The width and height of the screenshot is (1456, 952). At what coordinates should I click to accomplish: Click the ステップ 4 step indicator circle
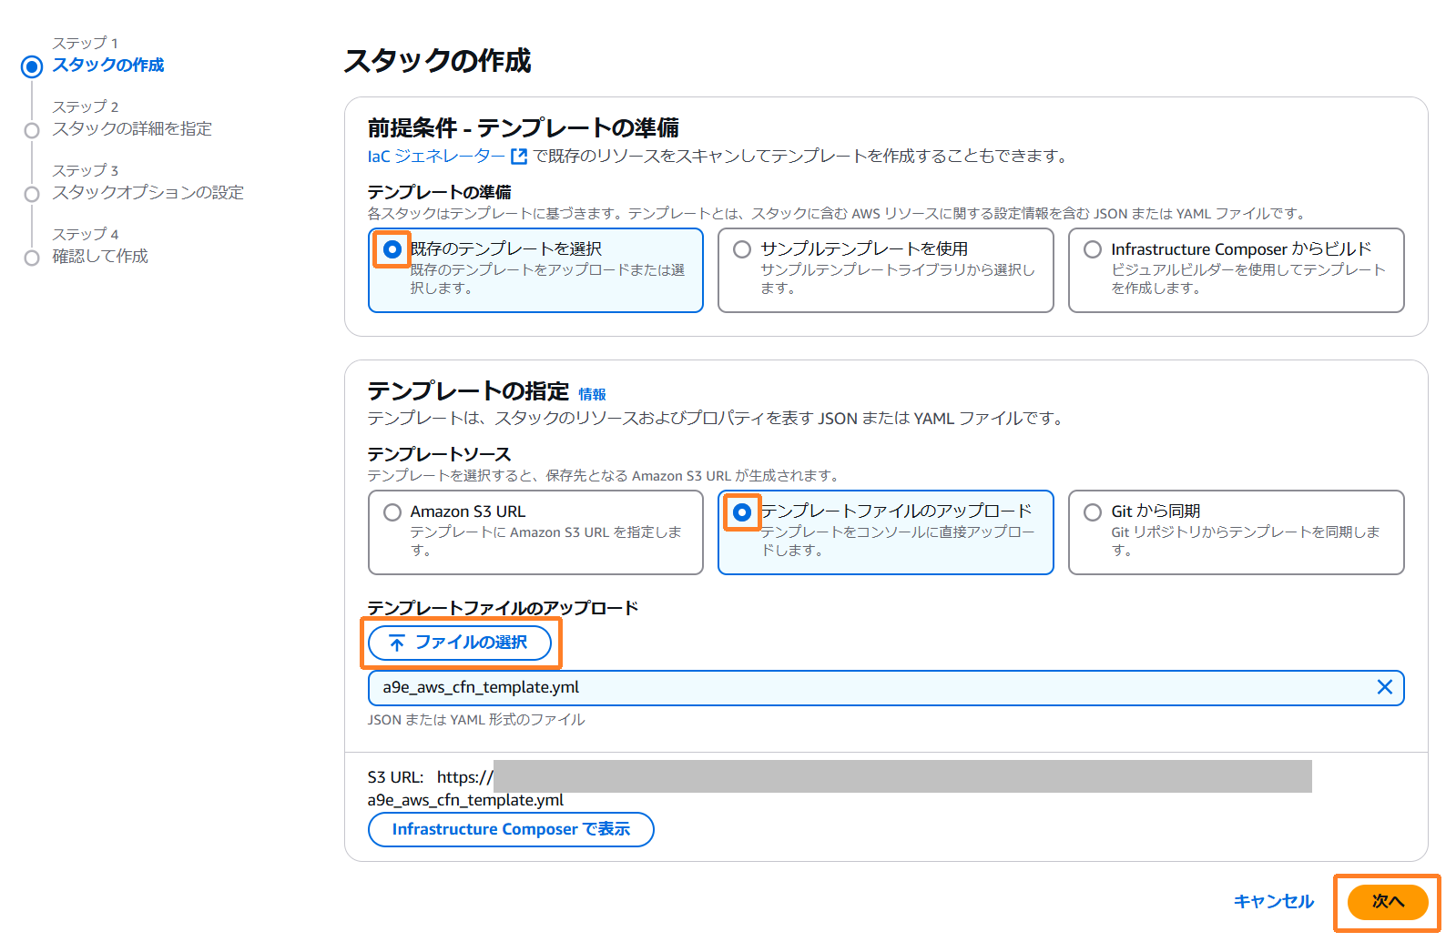point(32,258)
